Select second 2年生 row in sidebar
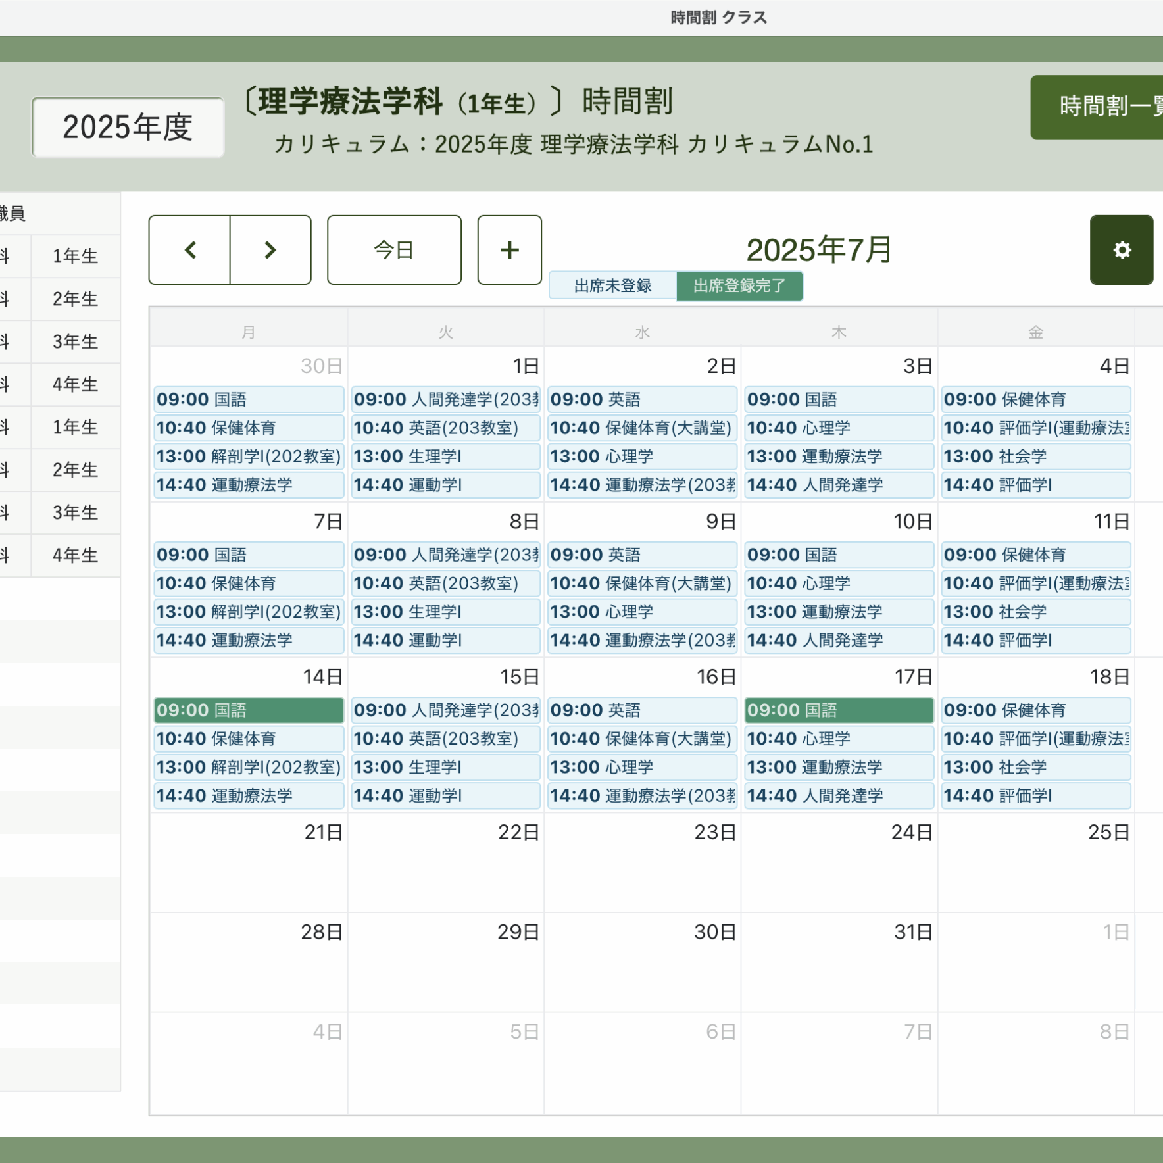The height and width of the screenshot is (1163, 1163). click(x=75, y=470)
